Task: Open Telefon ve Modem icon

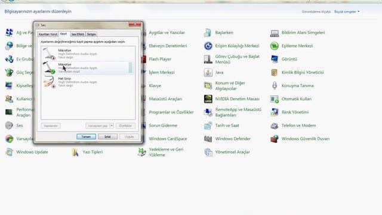Action: click(x=275, y=125)
